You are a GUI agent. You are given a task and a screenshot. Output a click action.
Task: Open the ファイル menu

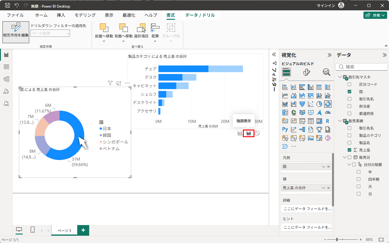(15, 15)
